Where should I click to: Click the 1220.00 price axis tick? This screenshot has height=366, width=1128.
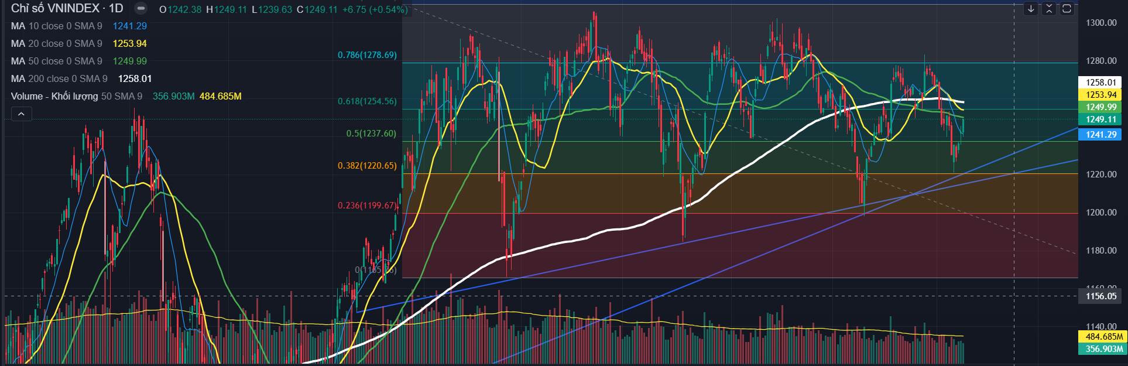pyautogui.click(x=1102, y=175)
